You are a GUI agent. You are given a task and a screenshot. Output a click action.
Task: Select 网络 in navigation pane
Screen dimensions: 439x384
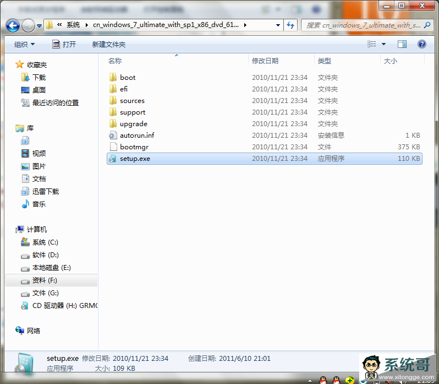point(34,331)
